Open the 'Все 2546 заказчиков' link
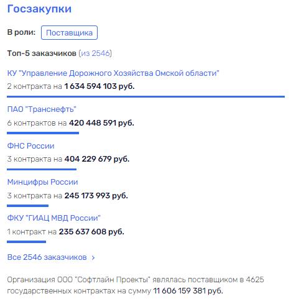 coord(47,257)
